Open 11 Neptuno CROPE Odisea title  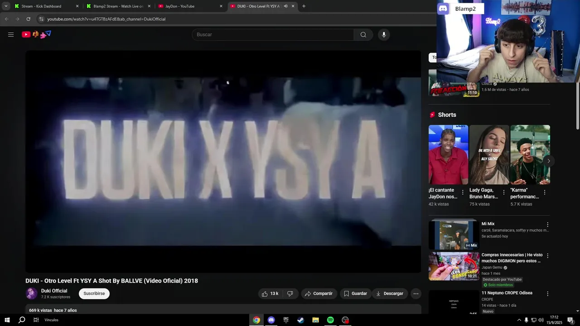point(507,293)
